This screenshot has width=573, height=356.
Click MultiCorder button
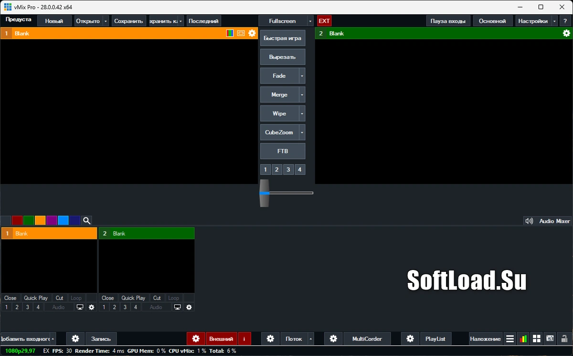click(367, 339)
